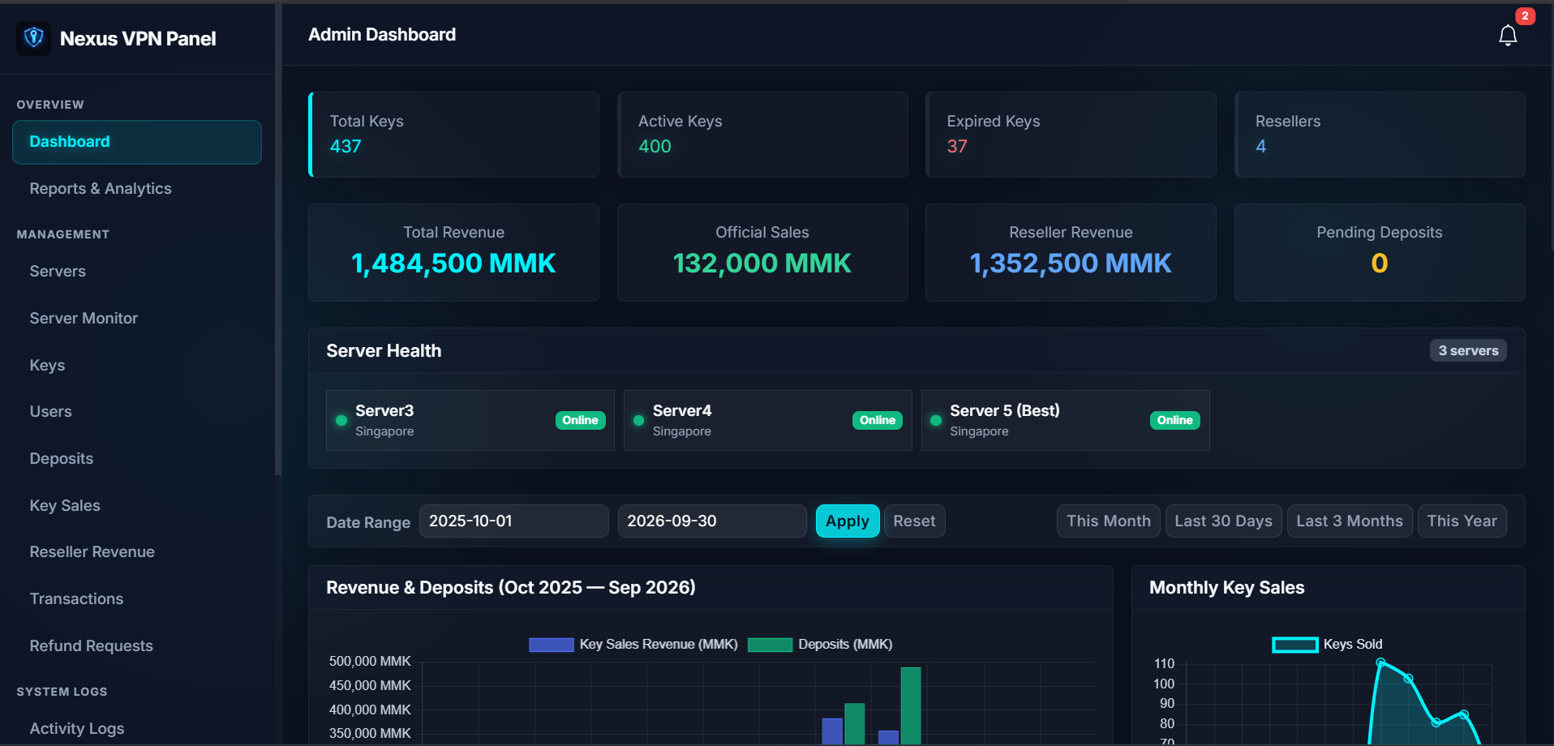The width and height of the screenshot is (1554, 746).
Task: Open Refund Requests
Action: (91, 646)
